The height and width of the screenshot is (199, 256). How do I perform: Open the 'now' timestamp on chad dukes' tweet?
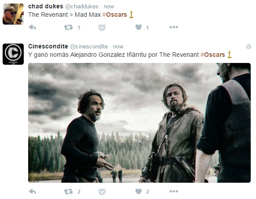tap(109, 7)
